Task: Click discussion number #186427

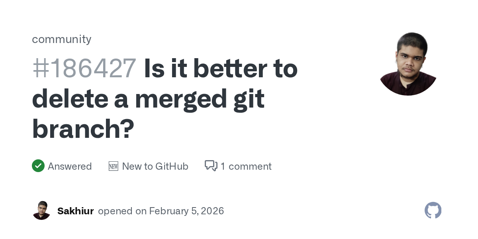Action: 84,69
